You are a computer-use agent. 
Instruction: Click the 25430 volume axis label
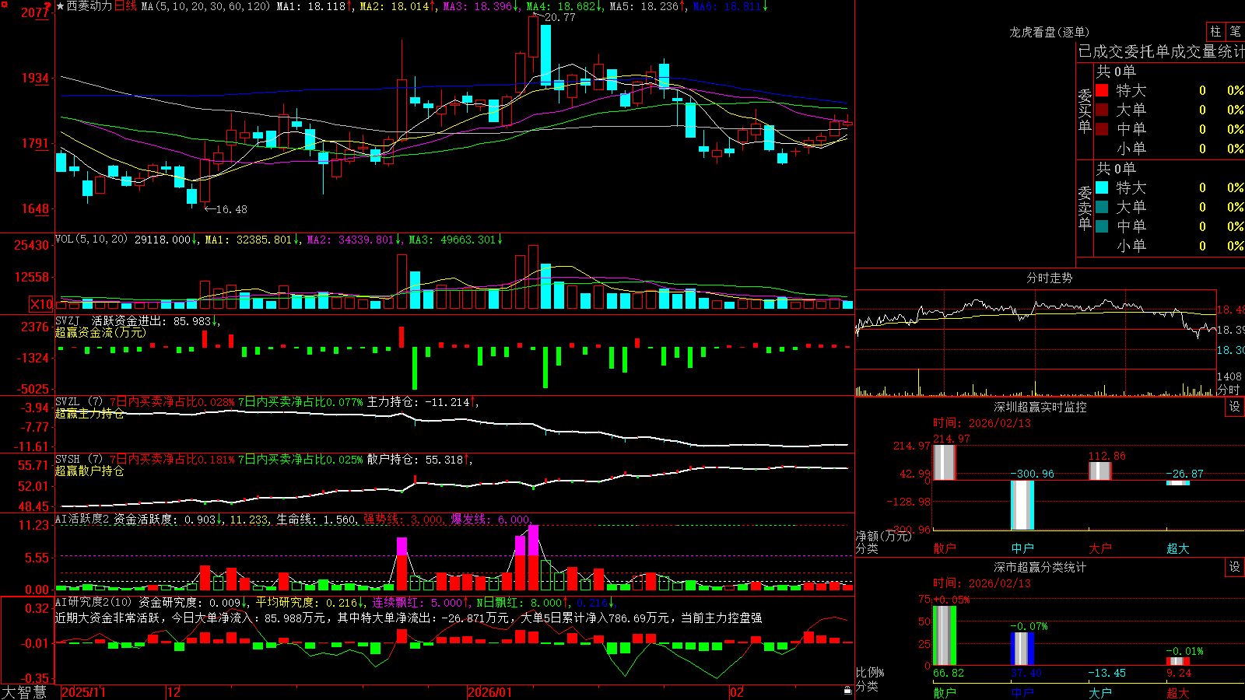(32, 245)
